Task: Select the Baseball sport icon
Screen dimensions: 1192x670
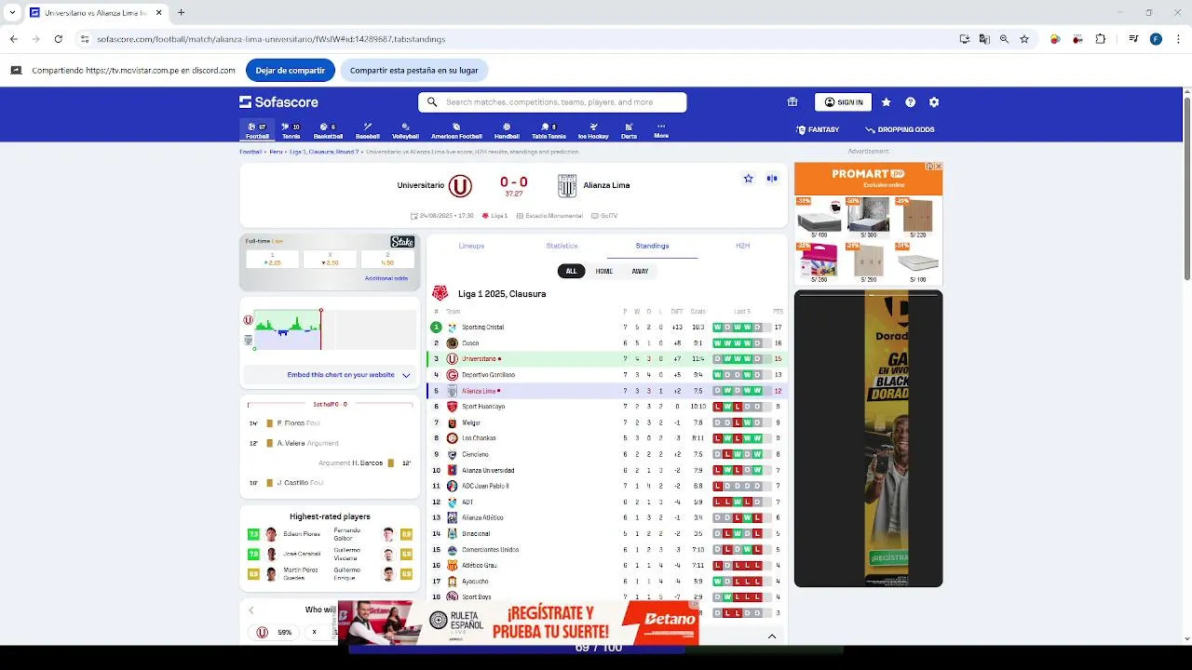Action: coord(368,130)
